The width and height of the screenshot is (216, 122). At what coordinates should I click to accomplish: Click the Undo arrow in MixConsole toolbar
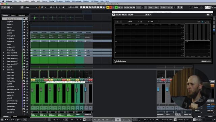pyautogui.click(x=2, y=7)
